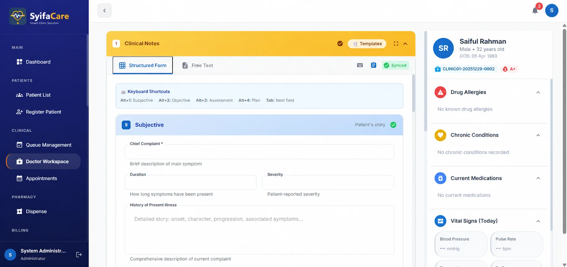Click the blue clipboard icon near Synced

pos(374,65)
